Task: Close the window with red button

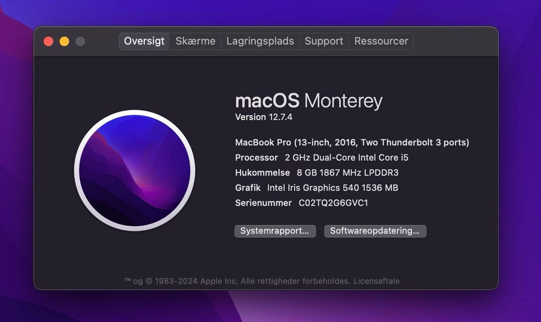Action: click(48, 41)
